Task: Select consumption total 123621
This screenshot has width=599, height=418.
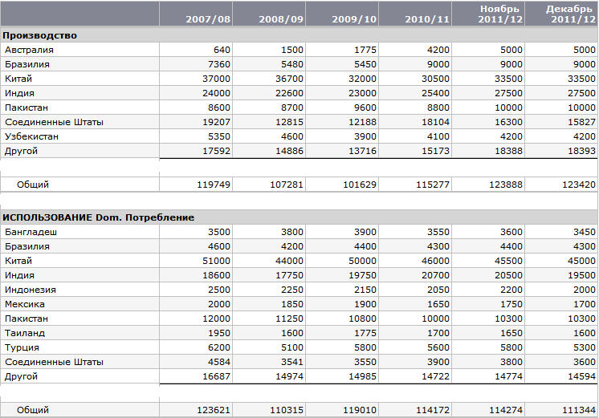Action: pyautogui.click(x=214, y=410)
